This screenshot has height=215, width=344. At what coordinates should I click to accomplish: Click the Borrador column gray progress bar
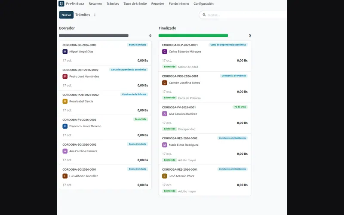click(94, 35)
